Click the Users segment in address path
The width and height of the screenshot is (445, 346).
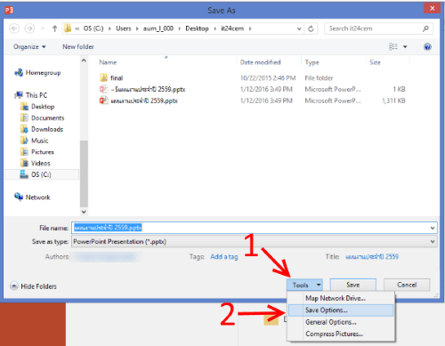click(x=124, y=28)
